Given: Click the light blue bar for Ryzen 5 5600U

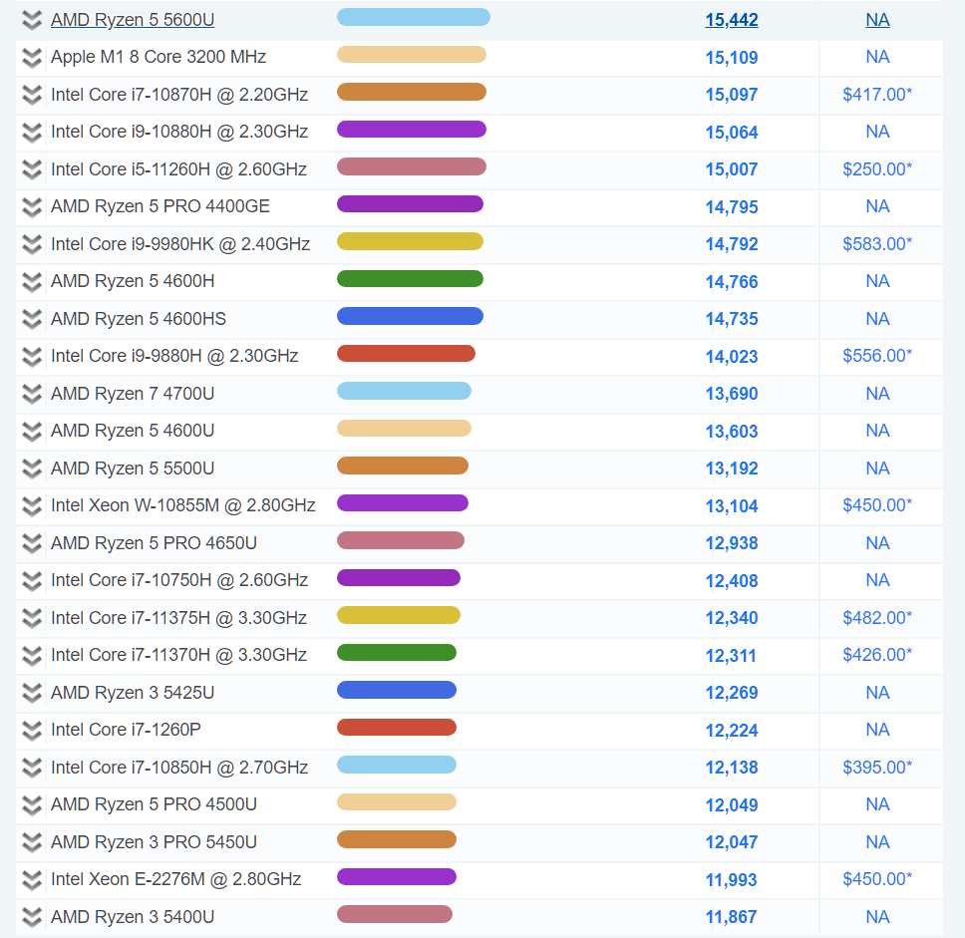Looking at the screenshot, I should click(414, 17).
